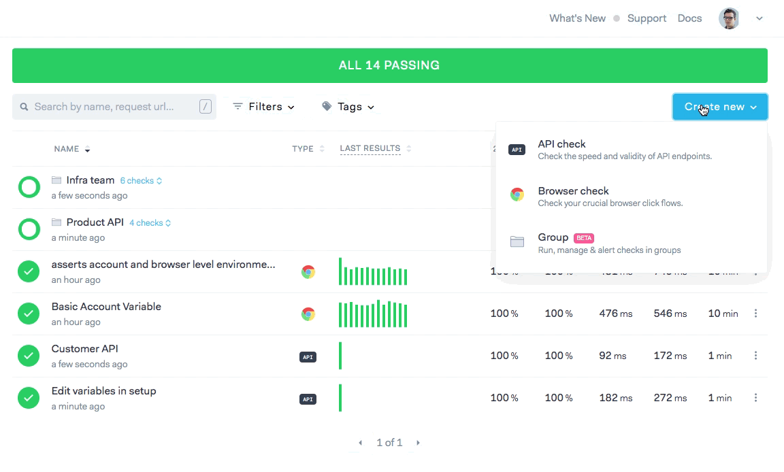The width and height of the screenshot is (784, 472).
Task: Click the user avatar in the header
Action: point(729,18)
